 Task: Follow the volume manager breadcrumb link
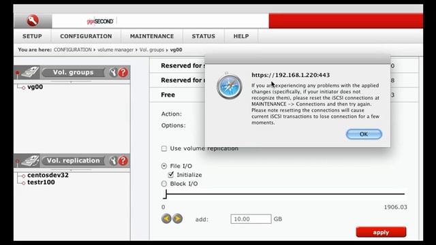coord(115,50)
